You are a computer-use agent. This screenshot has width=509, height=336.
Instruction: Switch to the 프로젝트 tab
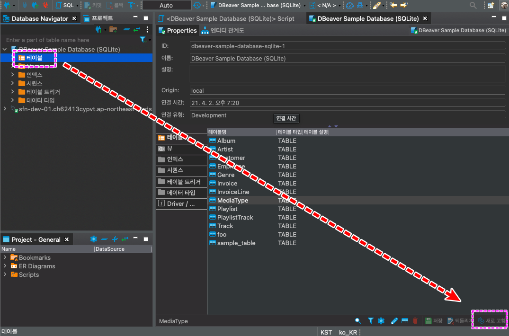pyautogui.click(x=98, y=18)
